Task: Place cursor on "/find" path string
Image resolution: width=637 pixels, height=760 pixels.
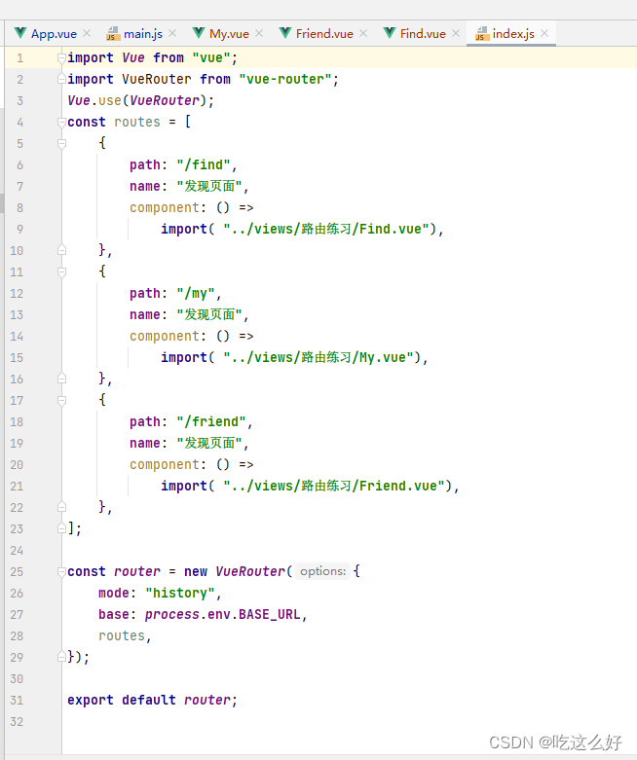Action: [x=204, y=164]
